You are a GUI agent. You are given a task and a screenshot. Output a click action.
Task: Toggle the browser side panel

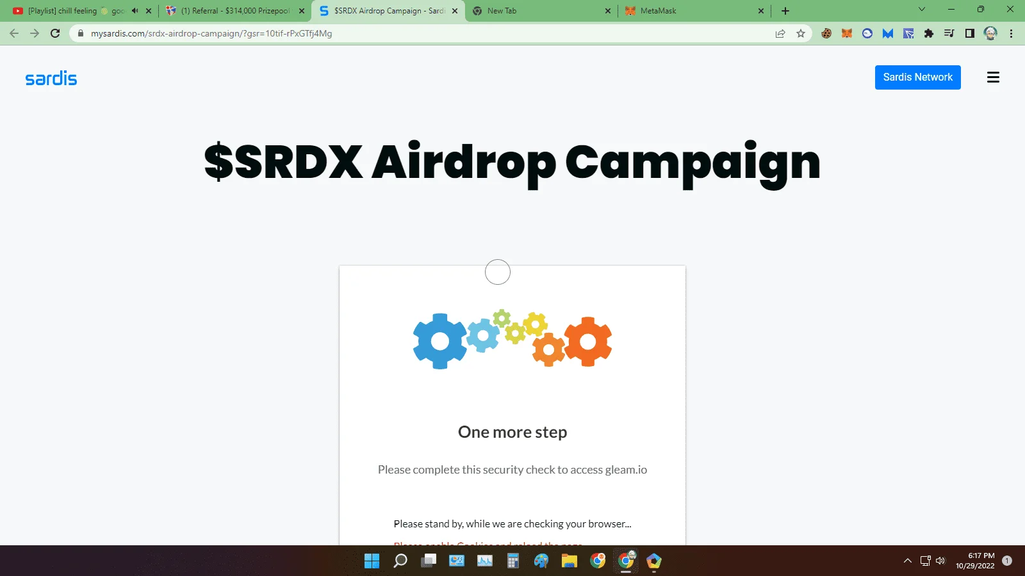(x=970, y=33)
